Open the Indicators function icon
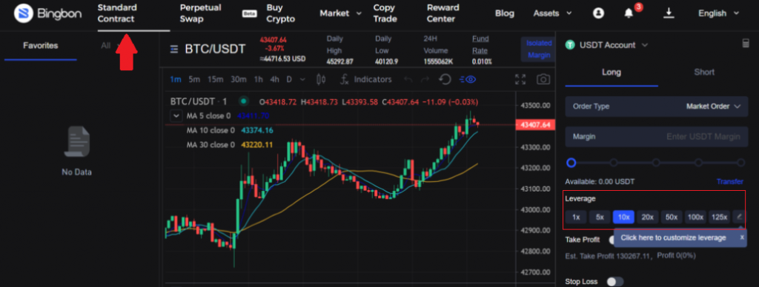759x287 pixels. click(345, 79)
